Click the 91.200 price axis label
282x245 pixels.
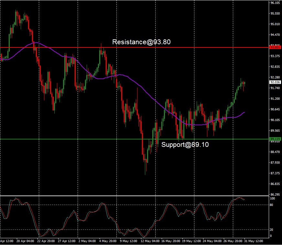(275, 98)
